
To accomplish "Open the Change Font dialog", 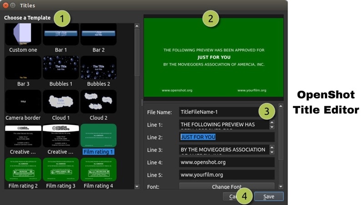I will pyautogui.click(x=227, y=186).
